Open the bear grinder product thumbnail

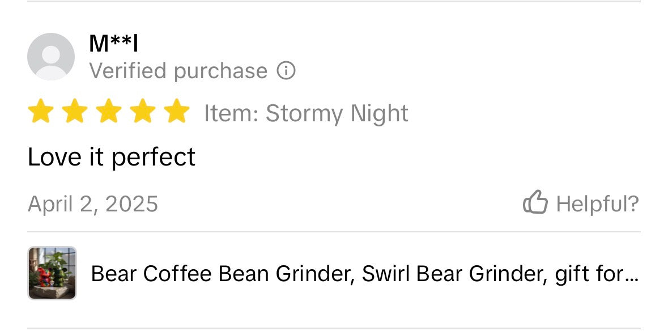(x=52, y=273)
